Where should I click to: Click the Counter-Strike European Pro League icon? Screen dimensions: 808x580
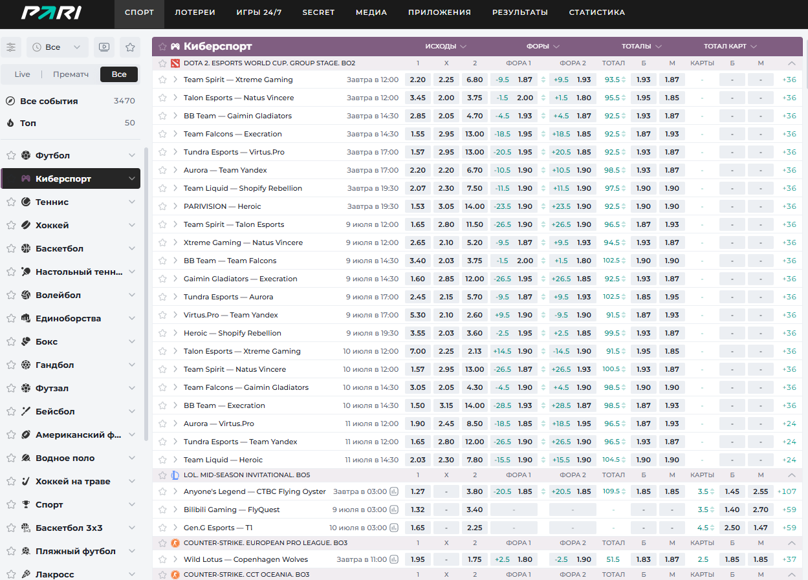coord(175,543)
